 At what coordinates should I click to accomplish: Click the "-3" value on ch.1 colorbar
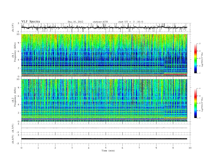(x=199, y=44)
